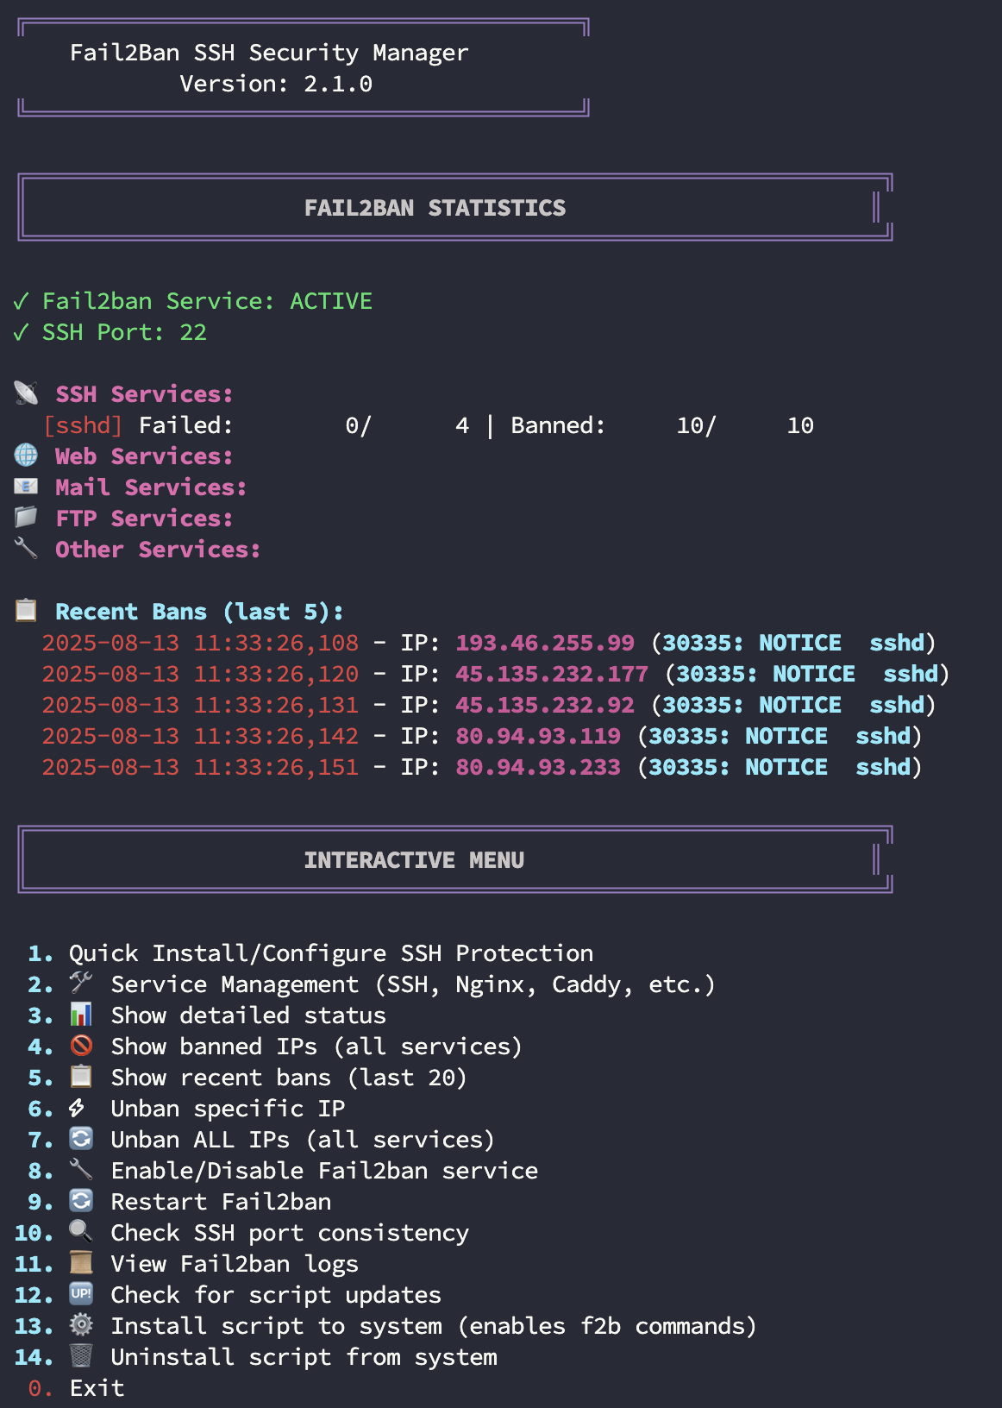Click the globe icon beside Web Services
The image size is (1002, 1408).
(x=26, y=456)
